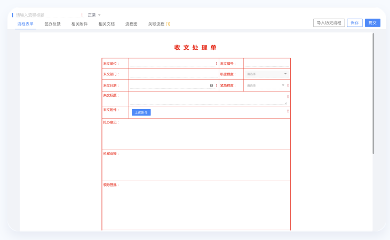
Task: Submit the form with 提交 button
Action: click(372, 23)
